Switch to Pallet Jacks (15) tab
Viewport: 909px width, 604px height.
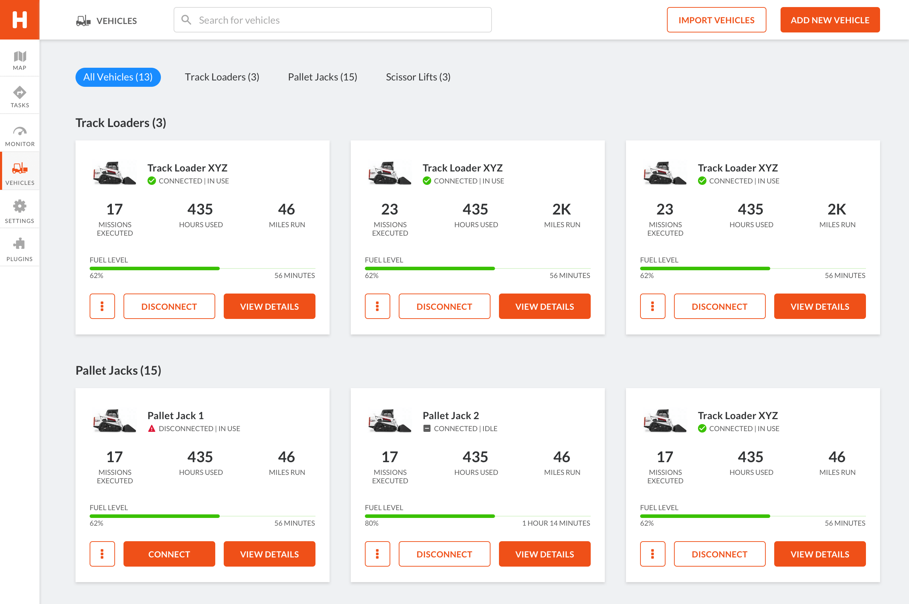pos(323,77)
